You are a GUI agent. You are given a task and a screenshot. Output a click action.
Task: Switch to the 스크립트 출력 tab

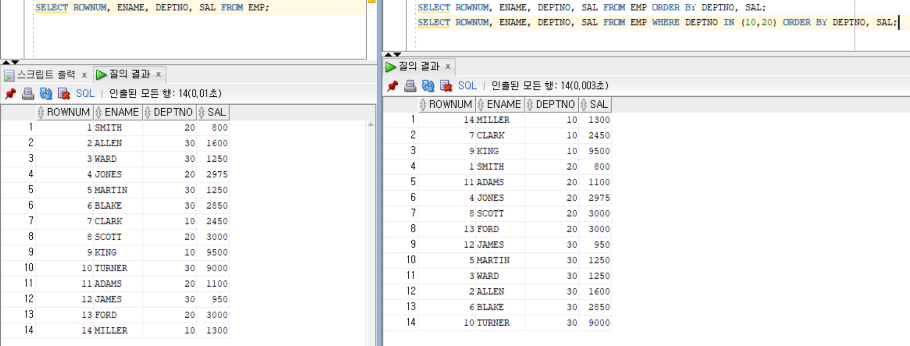point(46,75)
